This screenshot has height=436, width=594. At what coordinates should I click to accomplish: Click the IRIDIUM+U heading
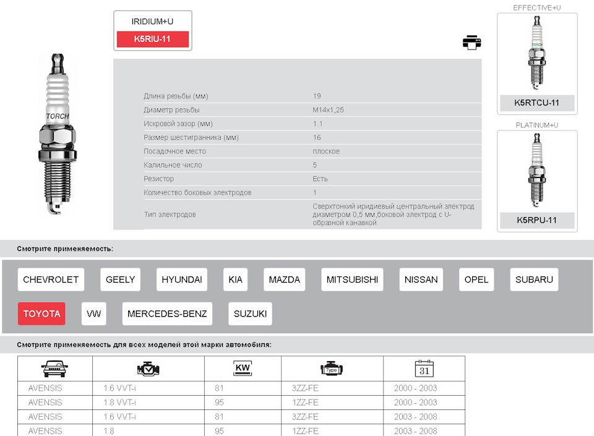click(x=152, y=22)
